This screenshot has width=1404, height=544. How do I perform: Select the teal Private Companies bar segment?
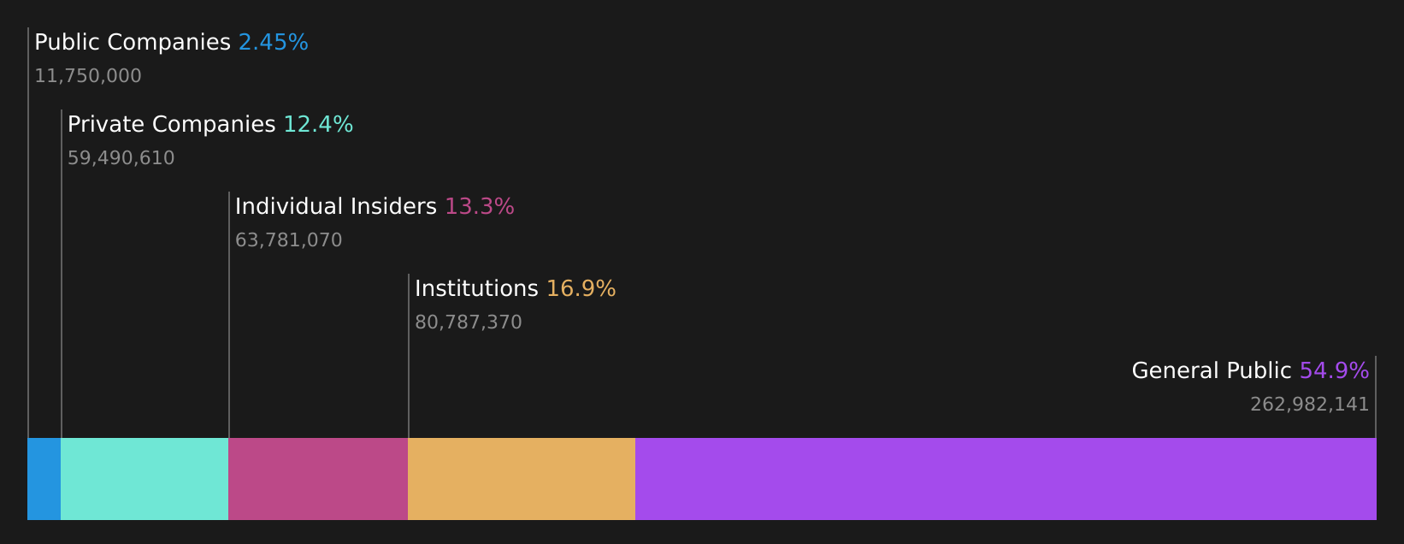click(x=145, y=479)
